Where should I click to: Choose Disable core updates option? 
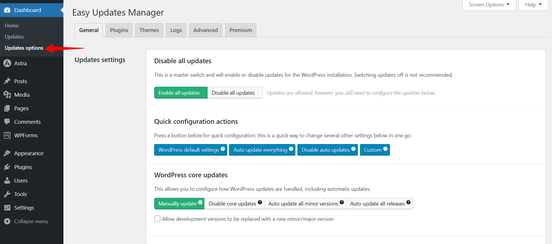point(234,203)
